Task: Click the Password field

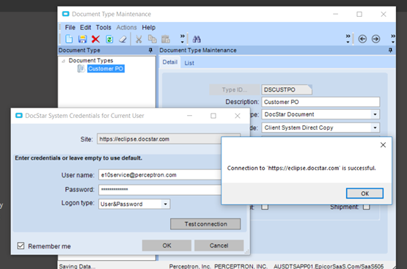Action: click(159, 190)
